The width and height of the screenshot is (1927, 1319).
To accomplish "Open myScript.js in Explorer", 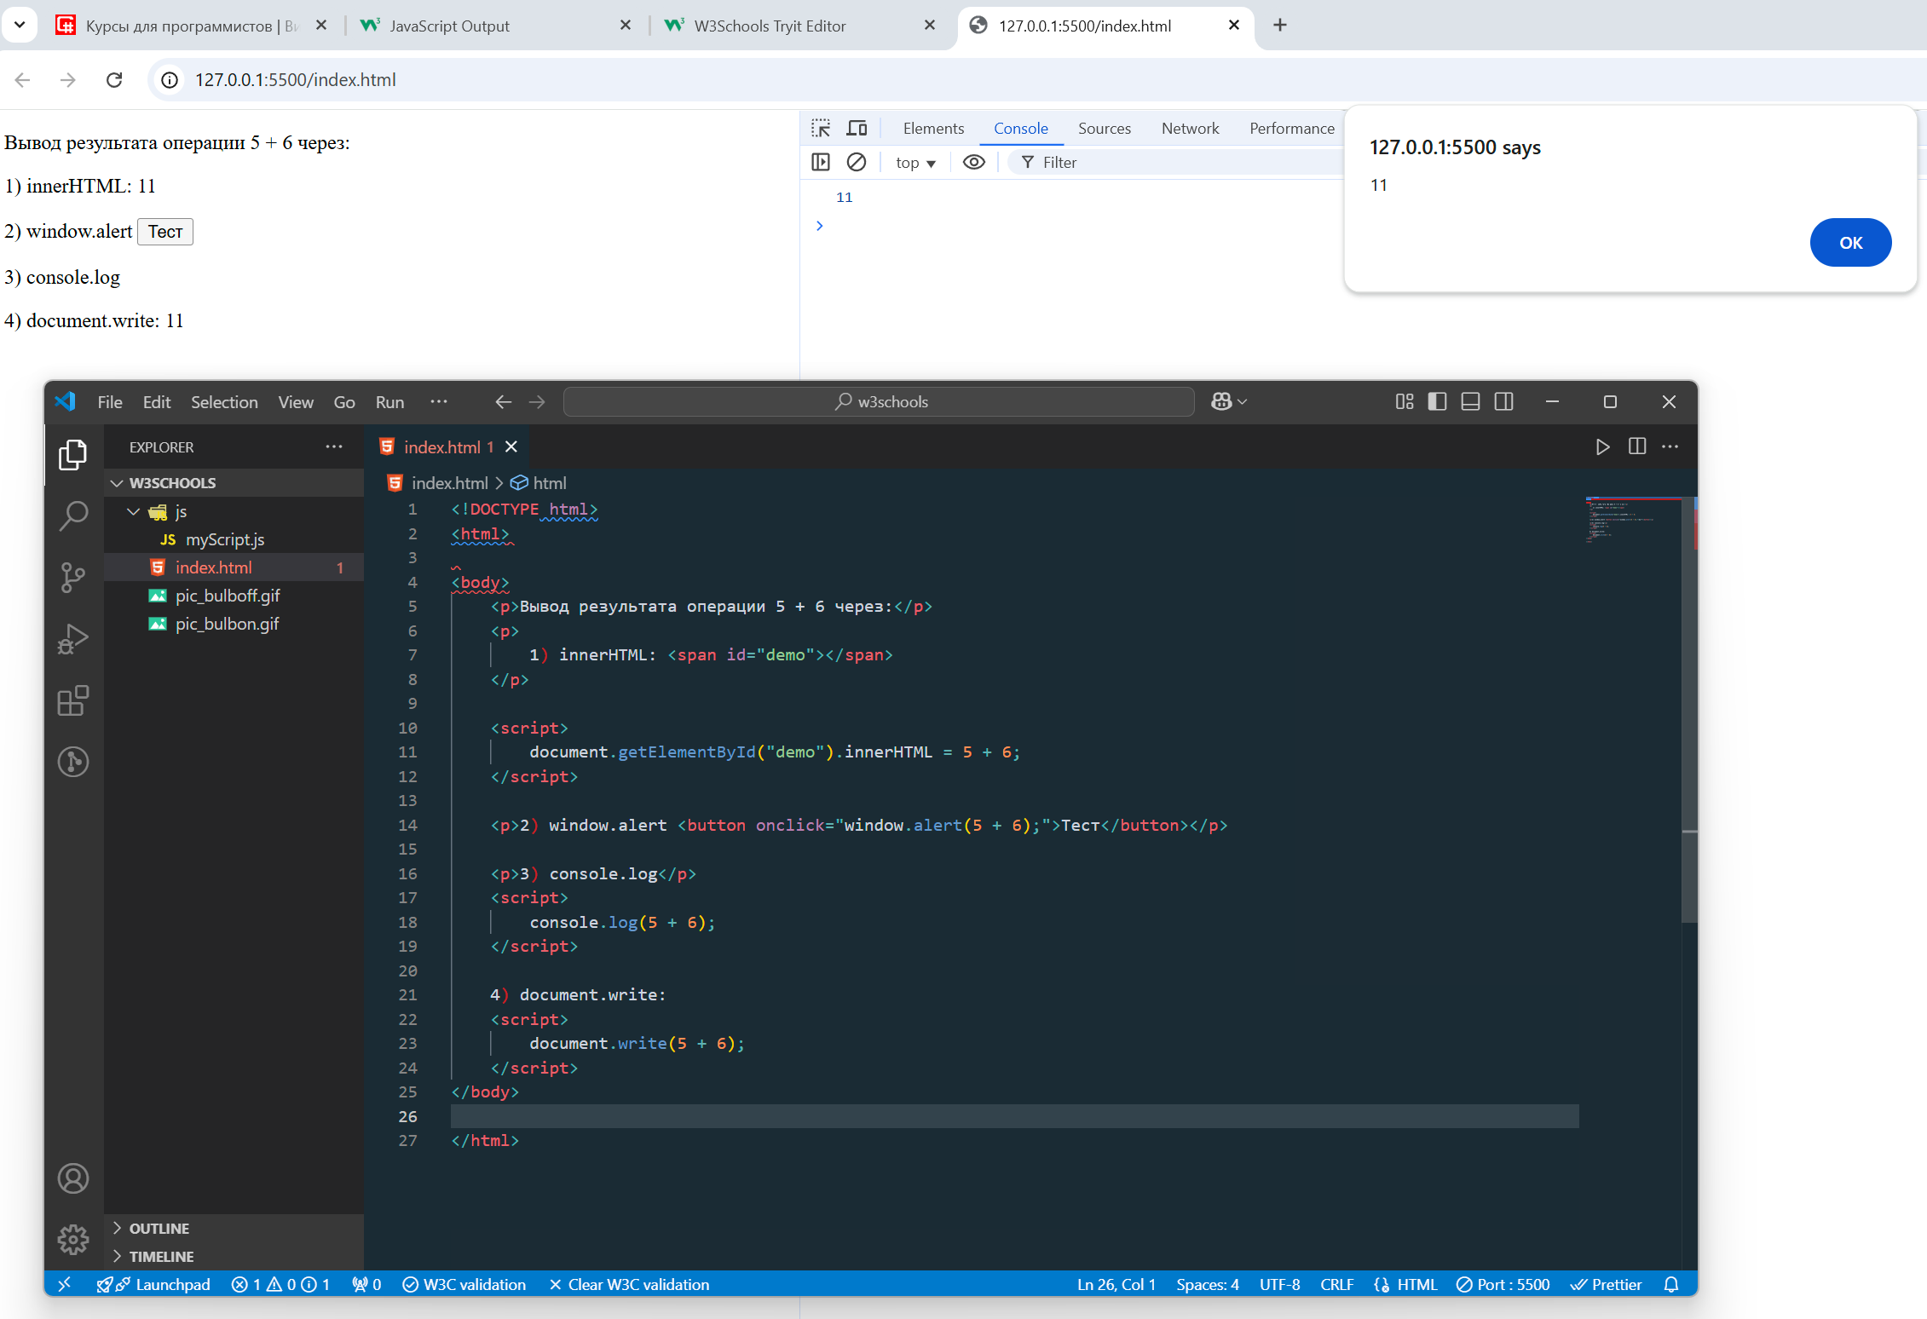I will (234, 539).
